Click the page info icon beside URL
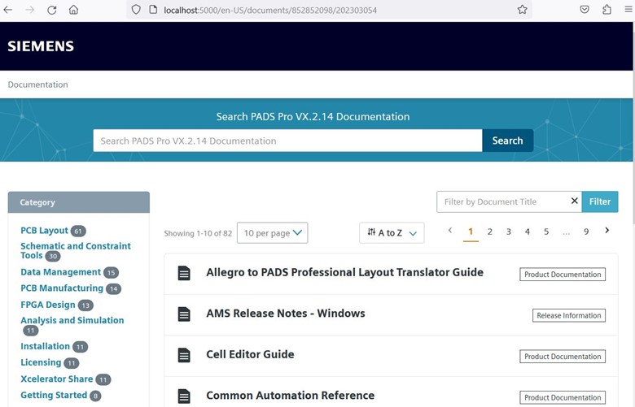 point(153,9)
